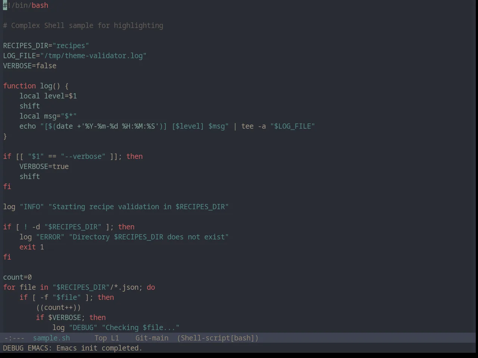Viewport: 478px width, 358px height.
Task: Click the count=0 line
Action: tap(18, 277)
